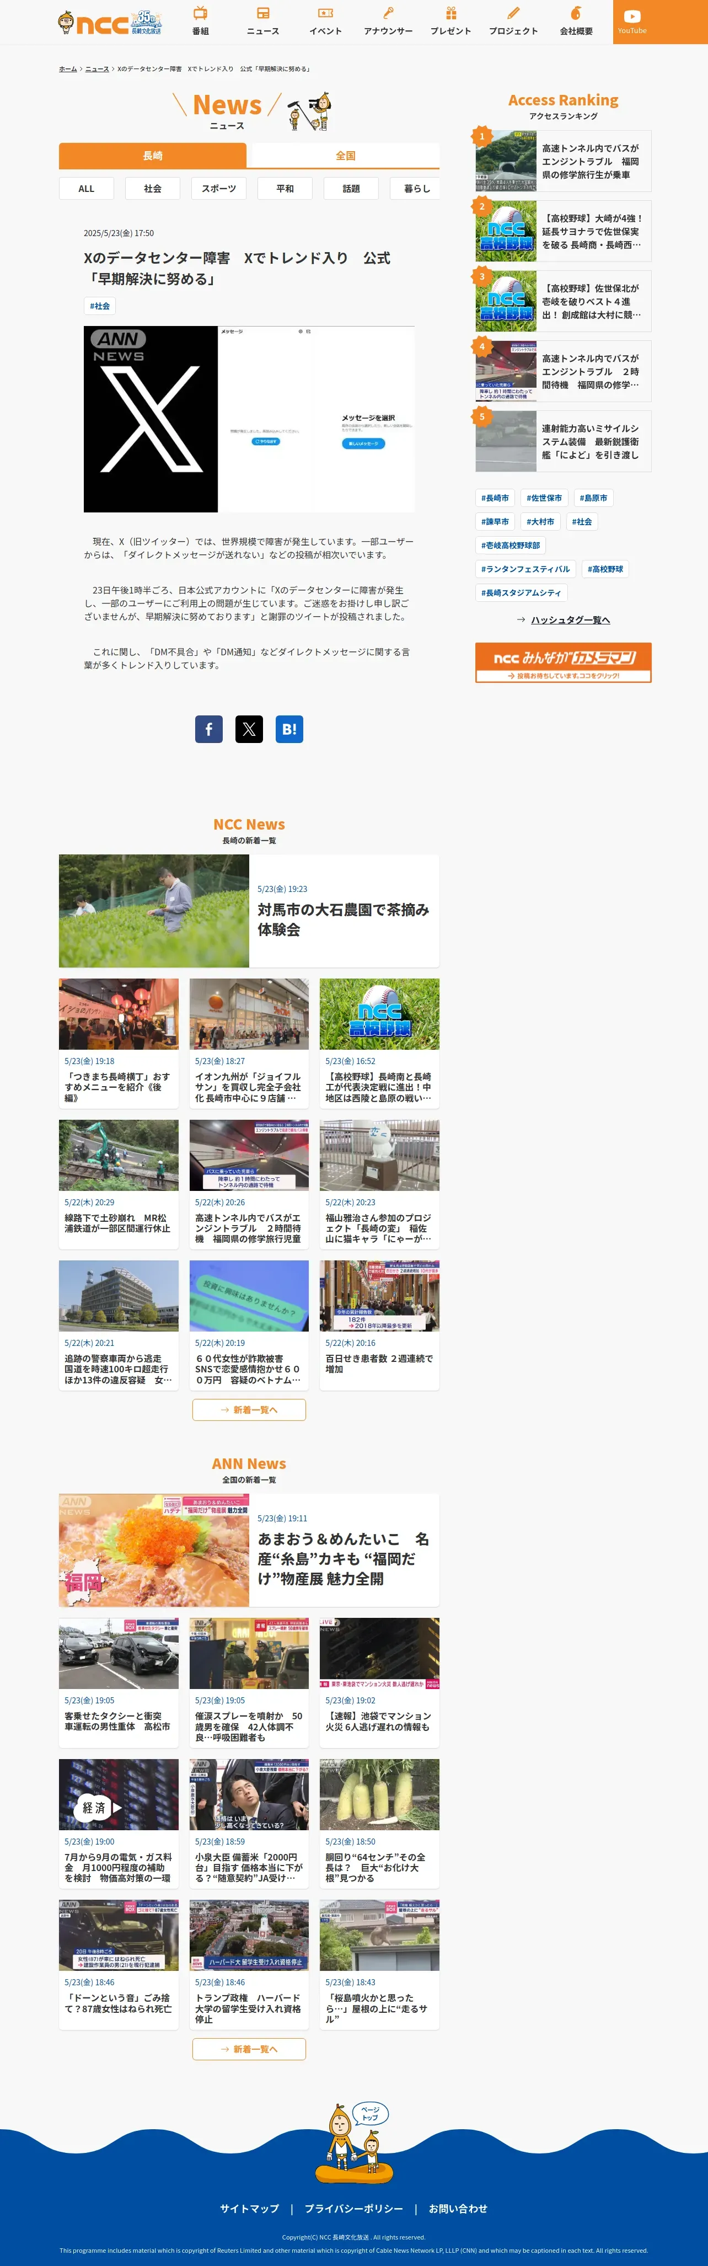
Task: Open 桜島噴火かと思ったら article
Action: click(379, 1964)
